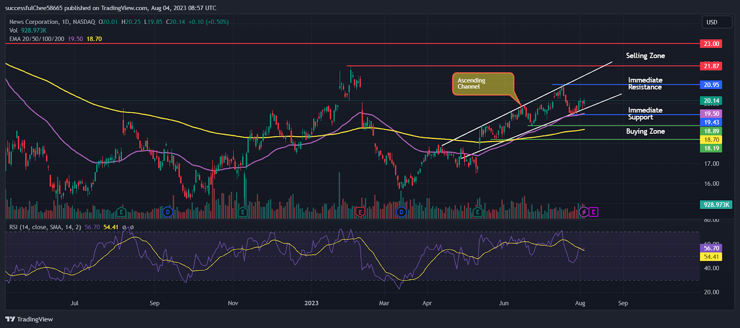Click the Immediate Resistance text label
The image size is (740, 328).
click(645, 83)
